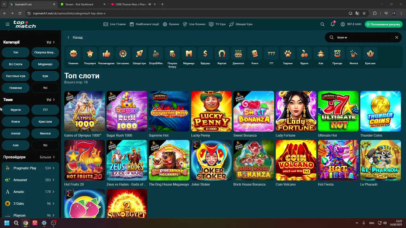Select the Тварини paw icon
This screenshot has width=406, height=228.
click(x=288, y=54)
